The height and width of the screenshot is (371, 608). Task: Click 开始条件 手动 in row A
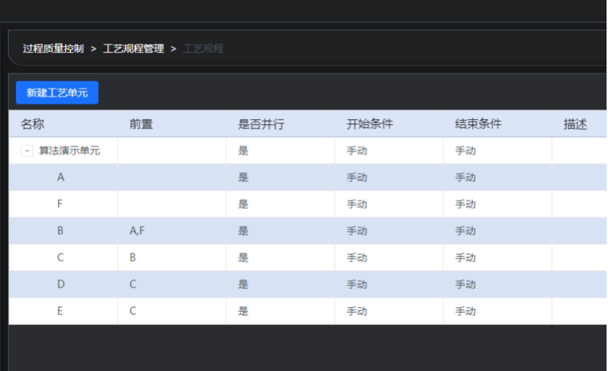(357, 177)
